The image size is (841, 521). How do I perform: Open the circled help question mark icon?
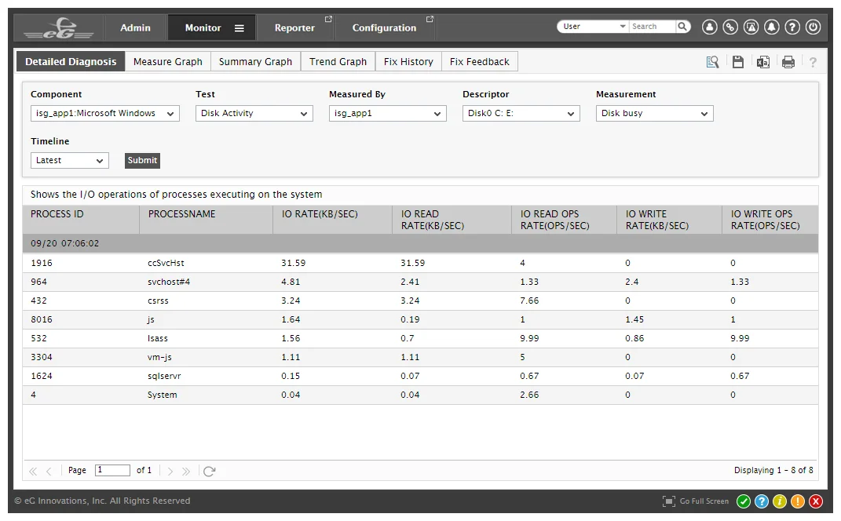tap(793, 27)
